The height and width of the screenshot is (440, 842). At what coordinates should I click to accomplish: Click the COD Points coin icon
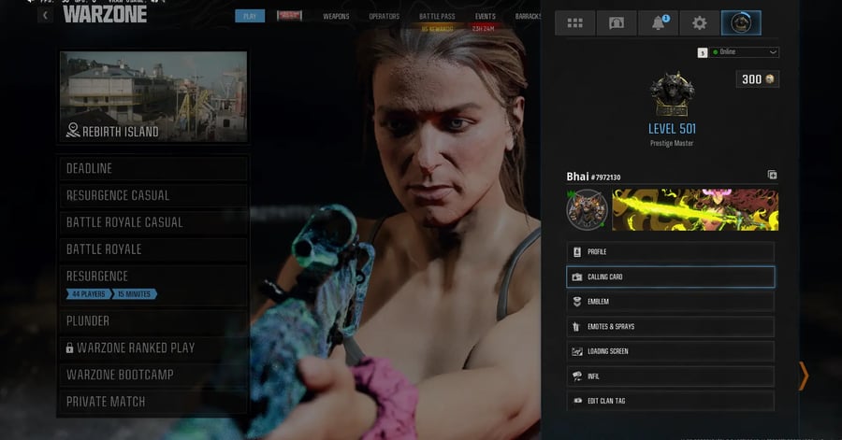coord(770,79)
